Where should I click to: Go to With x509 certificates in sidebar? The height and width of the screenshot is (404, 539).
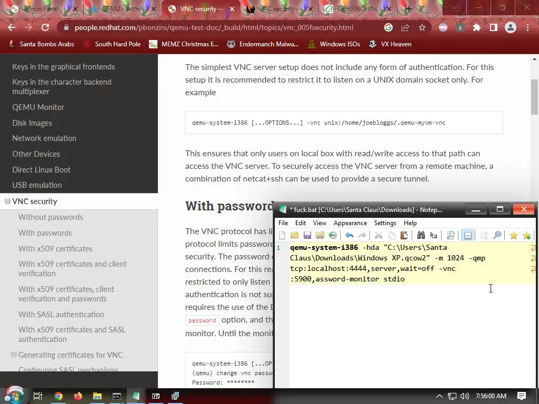[x=55, y=249]
